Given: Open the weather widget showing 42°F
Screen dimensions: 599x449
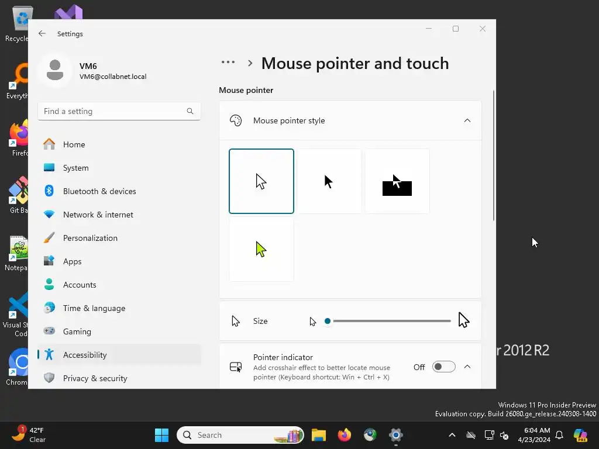Looking at the screenshot, I should tap(30, 435).
